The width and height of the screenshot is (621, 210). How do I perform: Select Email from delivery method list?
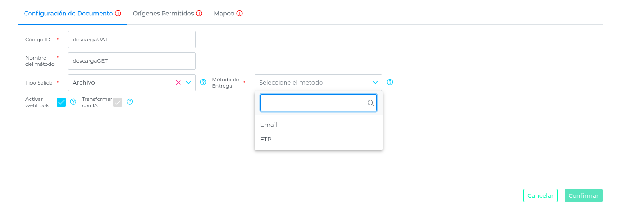tap(269, 125)
